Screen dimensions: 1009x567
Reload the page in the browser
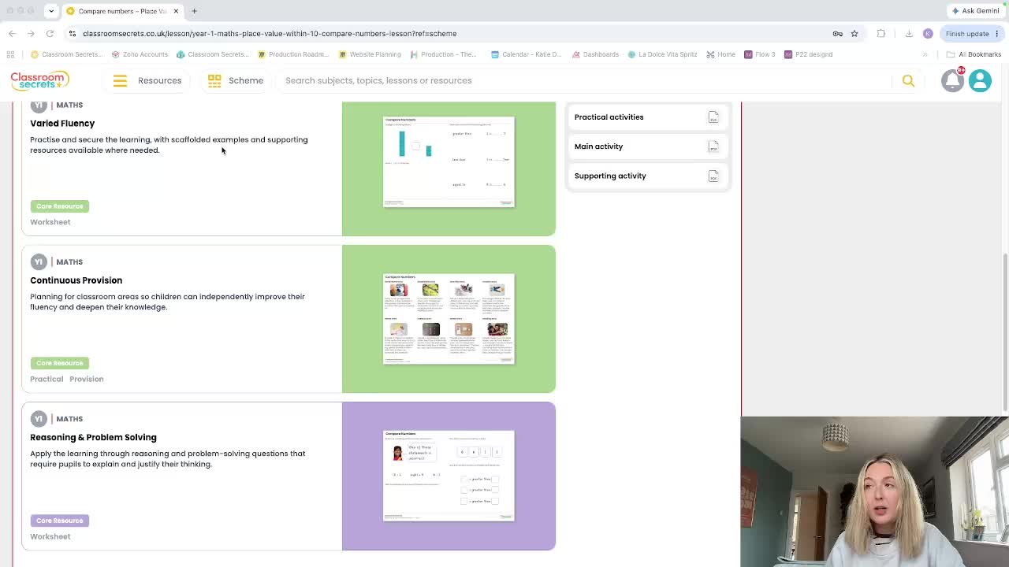coord(50,34)
